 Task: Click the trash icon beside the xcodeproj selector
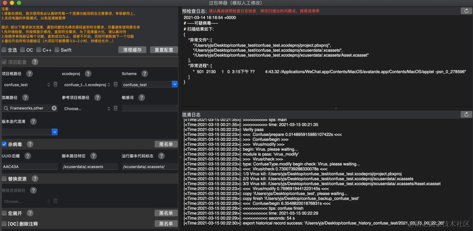click(115, 84)
